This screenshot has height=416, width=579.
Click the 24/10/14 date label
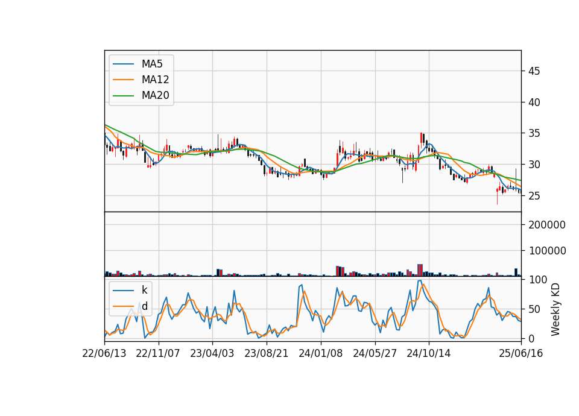tap(429, 353)
